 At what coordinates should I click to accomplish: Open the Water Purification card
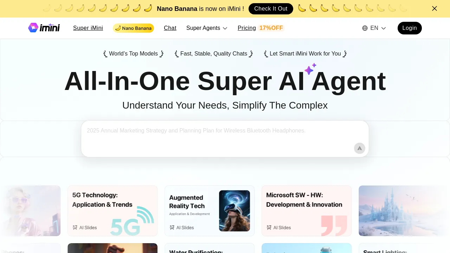(210, 248)
